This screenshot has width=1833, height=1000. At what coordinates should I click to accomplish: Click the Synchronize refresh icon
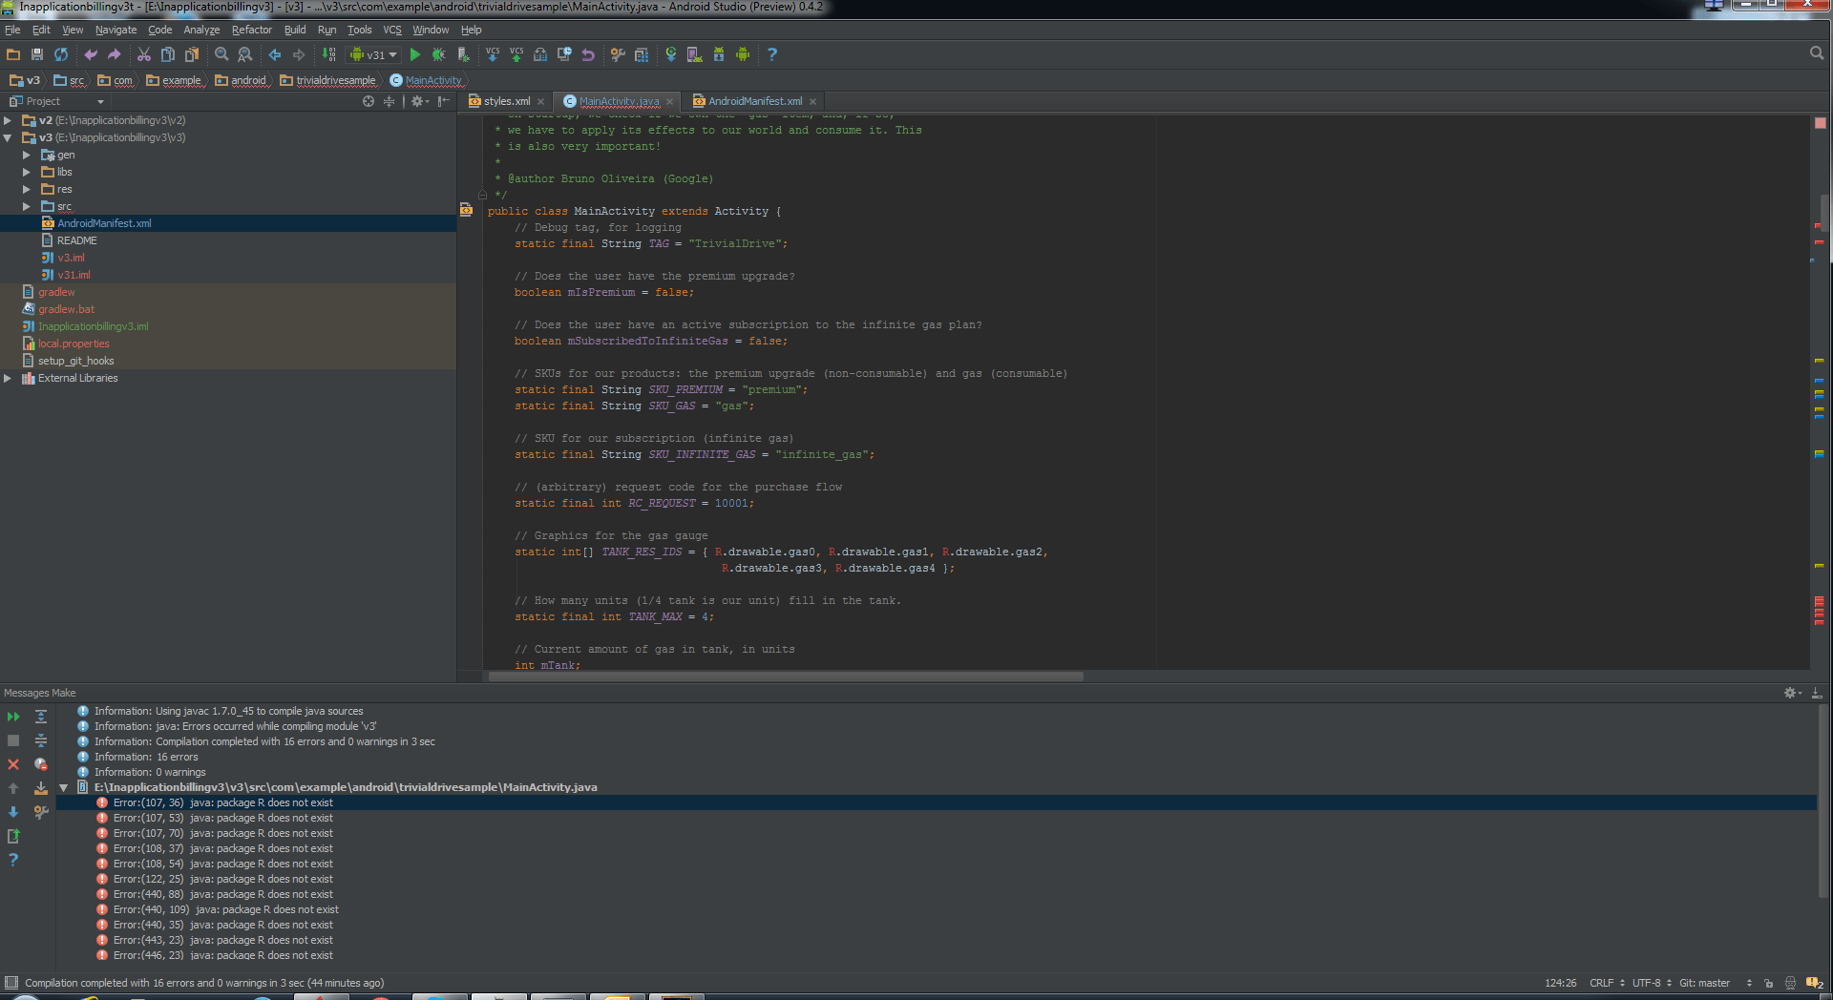click(x=61, y=55)
